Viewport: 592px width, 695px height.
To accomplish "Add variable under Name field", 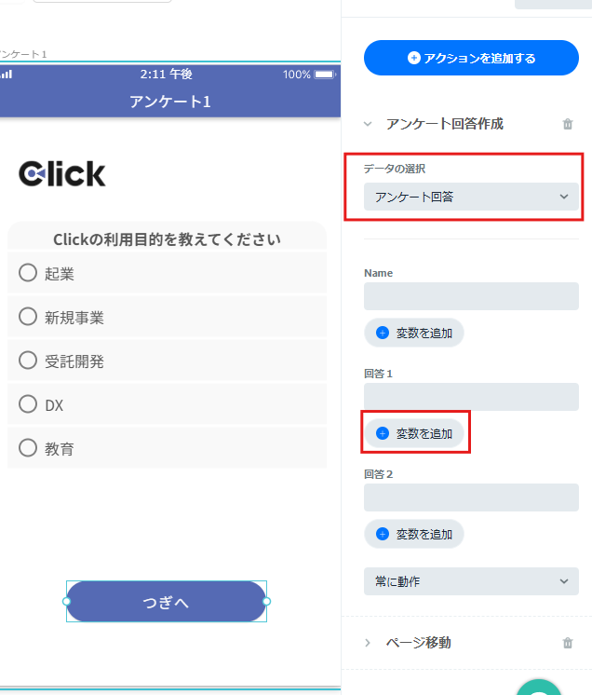I will [414, 333].
